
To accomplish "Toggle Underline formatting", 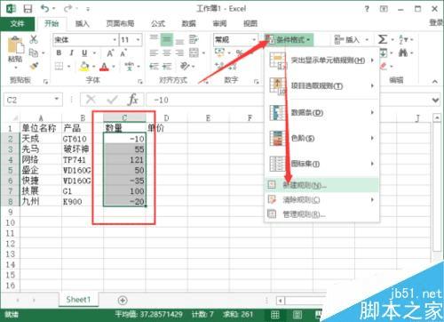I will pyautogui.click(x=84, y=52).
